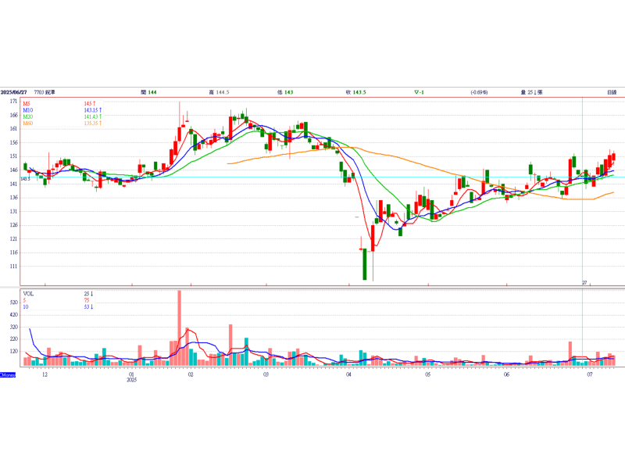Click the open price 144 value
The width and height of the screenshot is (625, 469).
coord(152,92)
